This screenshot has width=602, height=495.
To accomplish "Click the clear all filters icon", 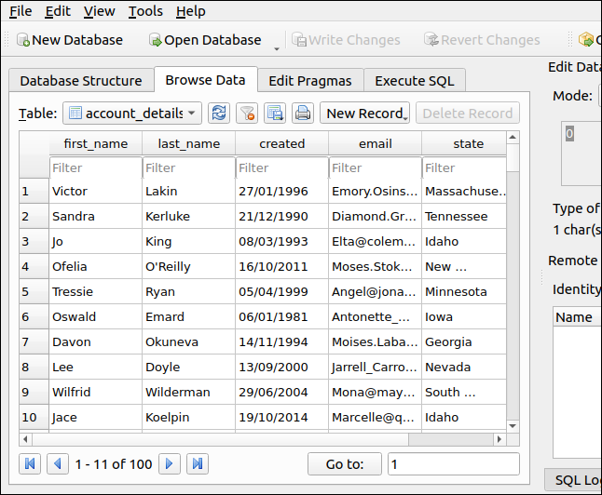I will coord(247,114).
